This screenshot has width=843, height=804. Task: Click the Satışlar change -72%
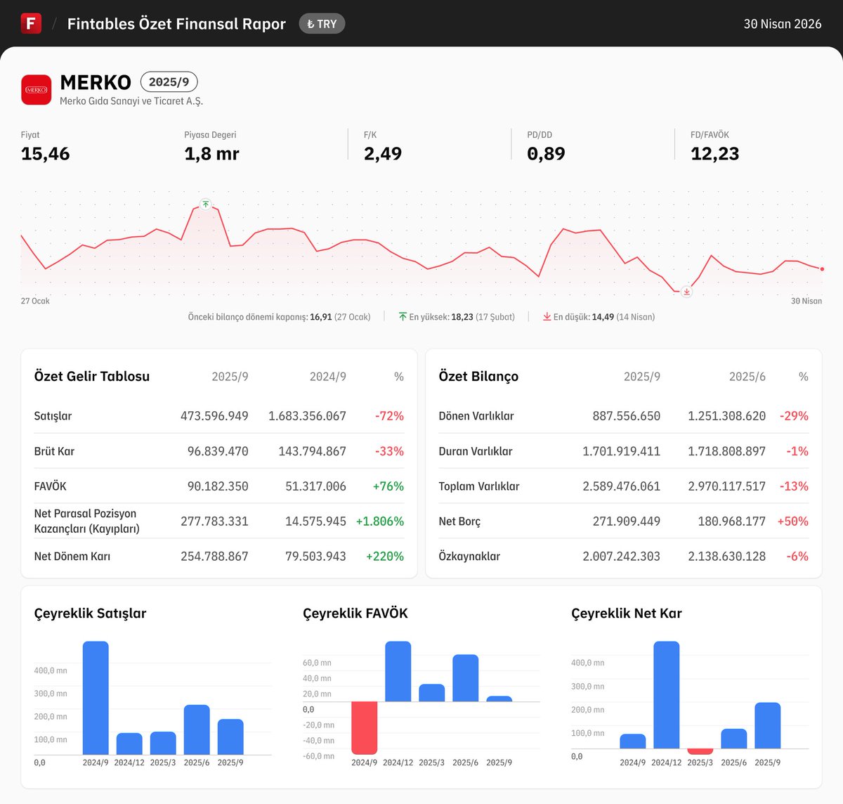tap(389, 416)
